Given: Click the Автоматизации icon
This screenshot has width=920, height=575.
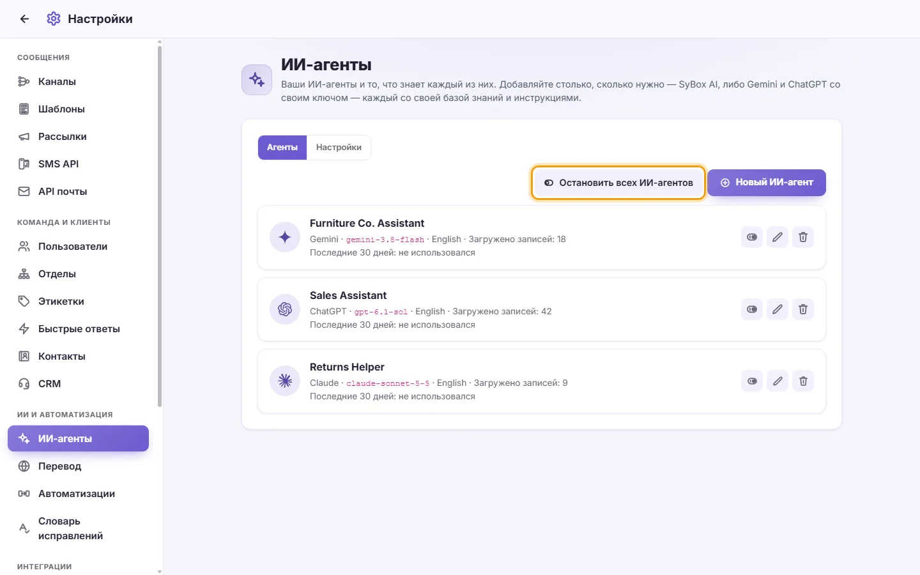Looking at the screenshot, I should point(24,494).
